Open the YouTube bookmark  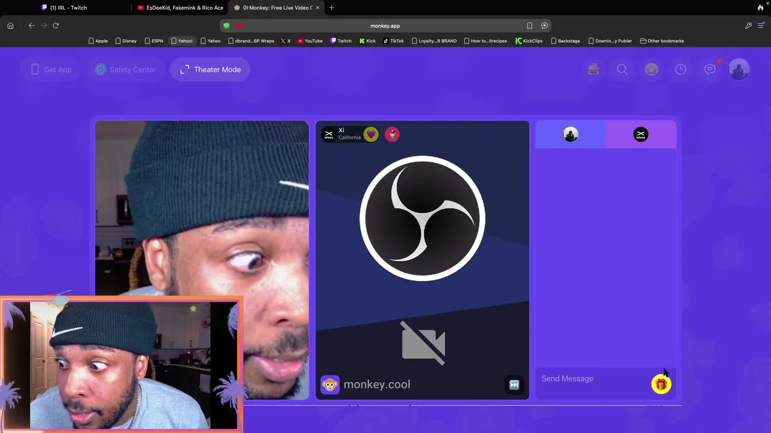(x=310, y=41)
